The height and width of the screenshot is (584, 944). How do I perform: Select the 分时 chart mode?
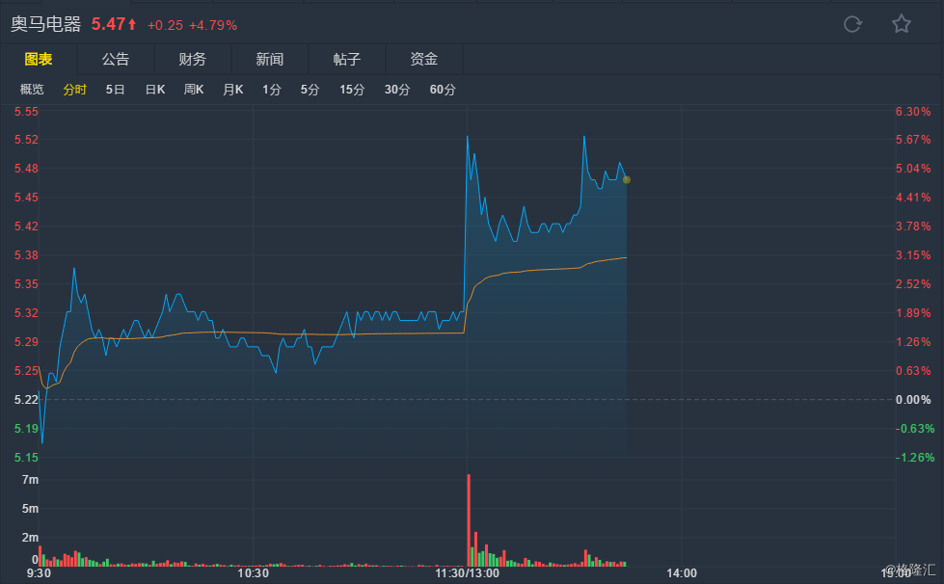coord(74,90)
